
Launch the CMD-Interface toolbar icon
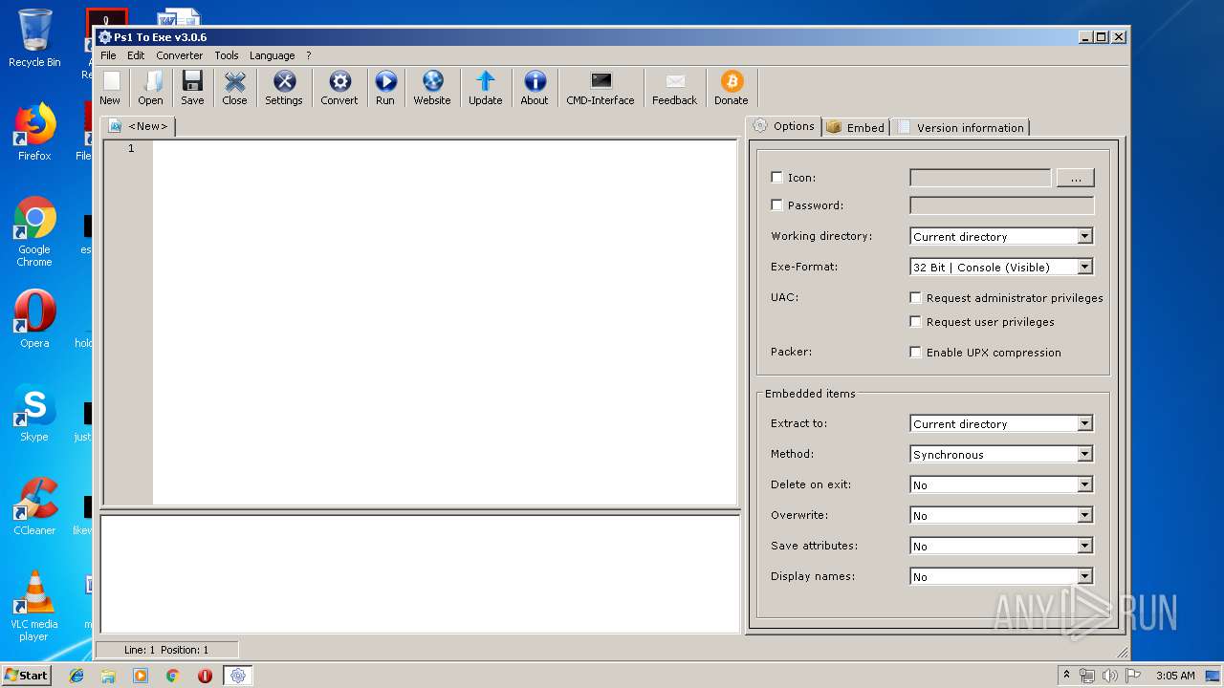[x=601, y=88]
